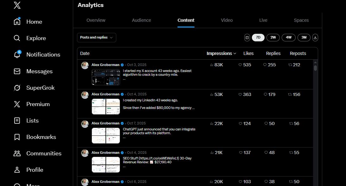This screenshot has width=346, height=186.
Task: Open thumbnail of the Oct 3 X account post
Action: [106, 77]
